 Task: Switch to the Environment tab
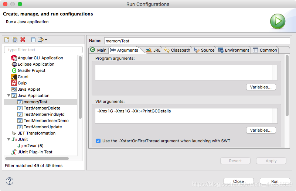point(234,50)
